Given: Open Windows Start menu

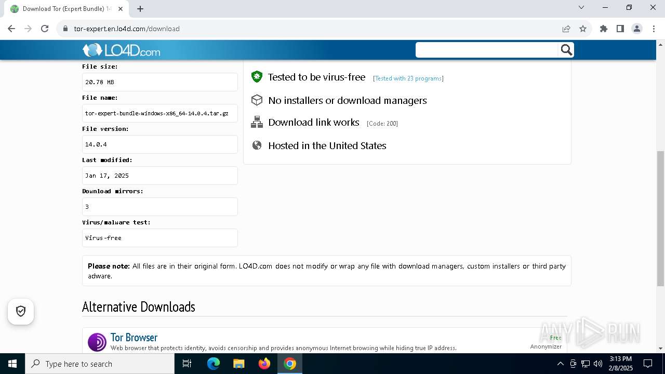Looking at the screenshot, I should tap(12, 364).
